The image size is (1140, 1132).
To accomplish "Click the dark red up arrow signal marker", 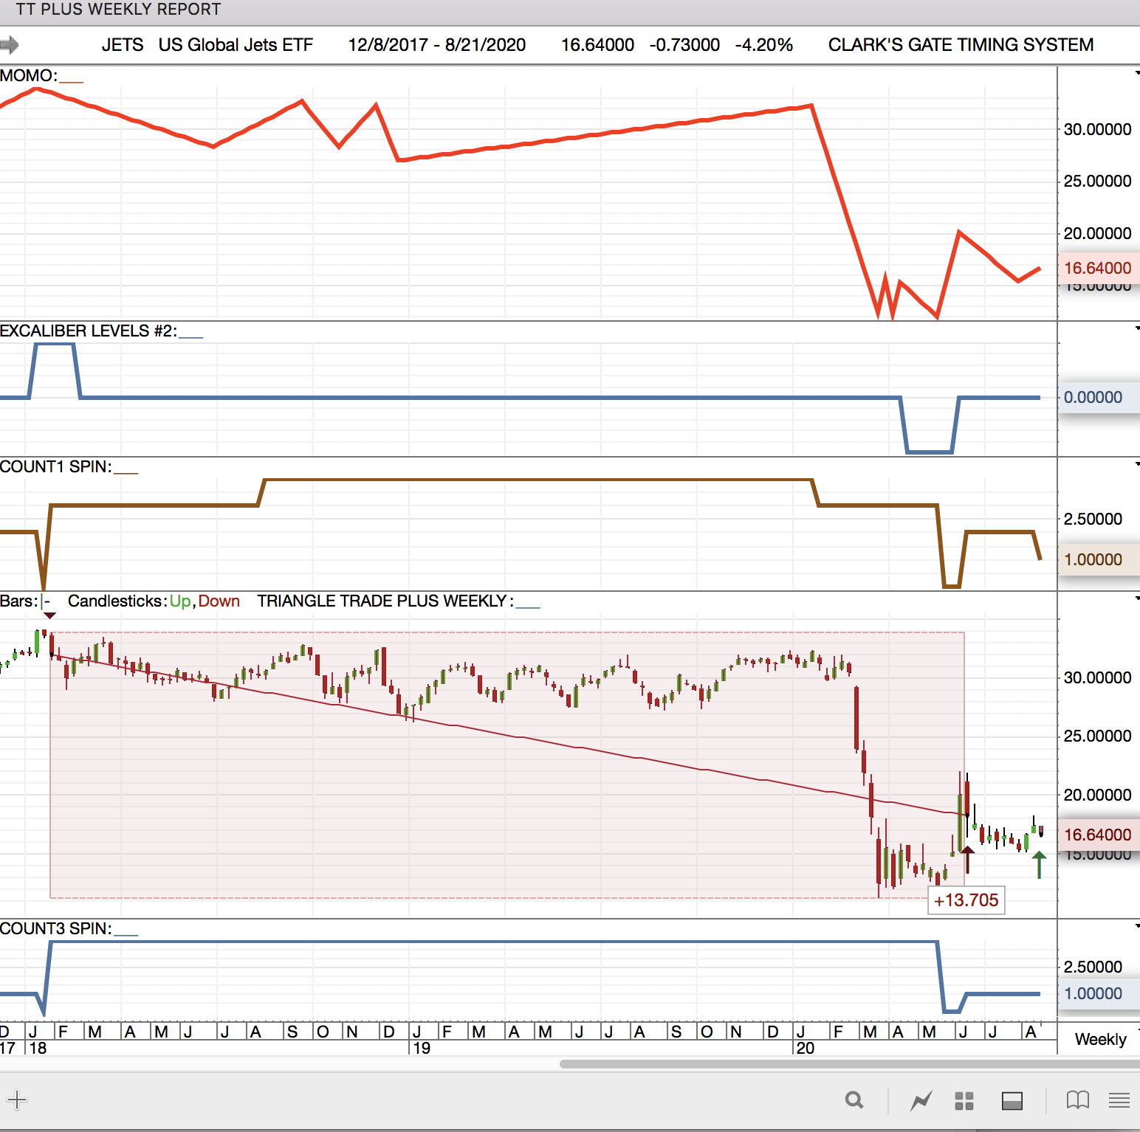I will [967, 859].
